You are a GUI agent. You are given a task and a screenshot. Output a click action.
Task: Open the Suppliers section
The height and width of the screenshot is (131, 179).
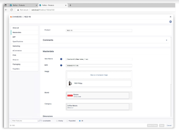[25, 69]
